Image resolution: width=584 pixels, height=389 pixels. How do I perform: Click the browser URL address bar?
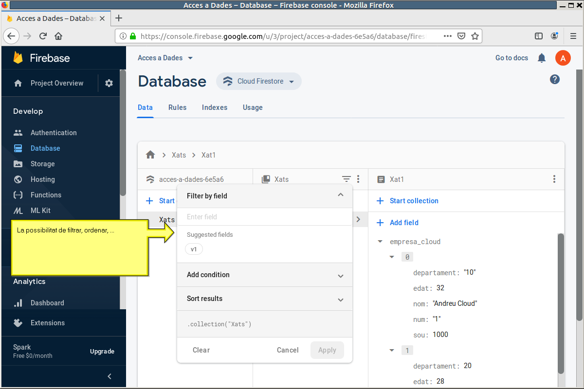[282, 36]
